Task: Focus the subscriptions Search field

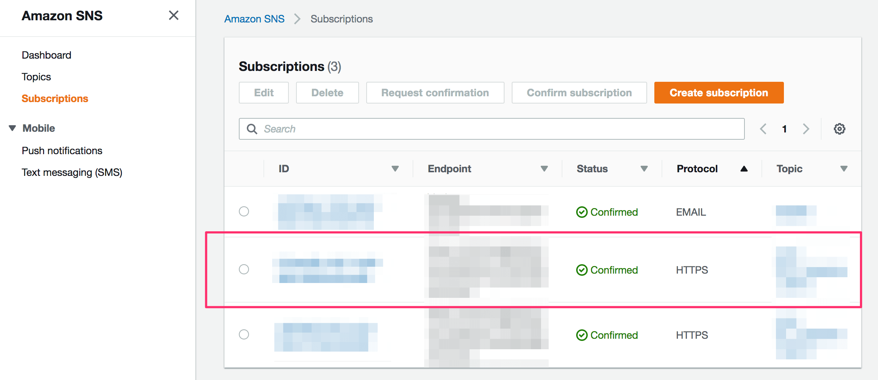Action: click(x=492, y=129)
